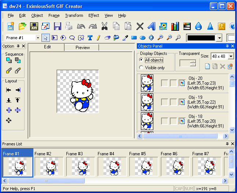The height and width of the screenshot is (193, 237).
Task: Click the white background color swatch
Action: tap(231, 38)
